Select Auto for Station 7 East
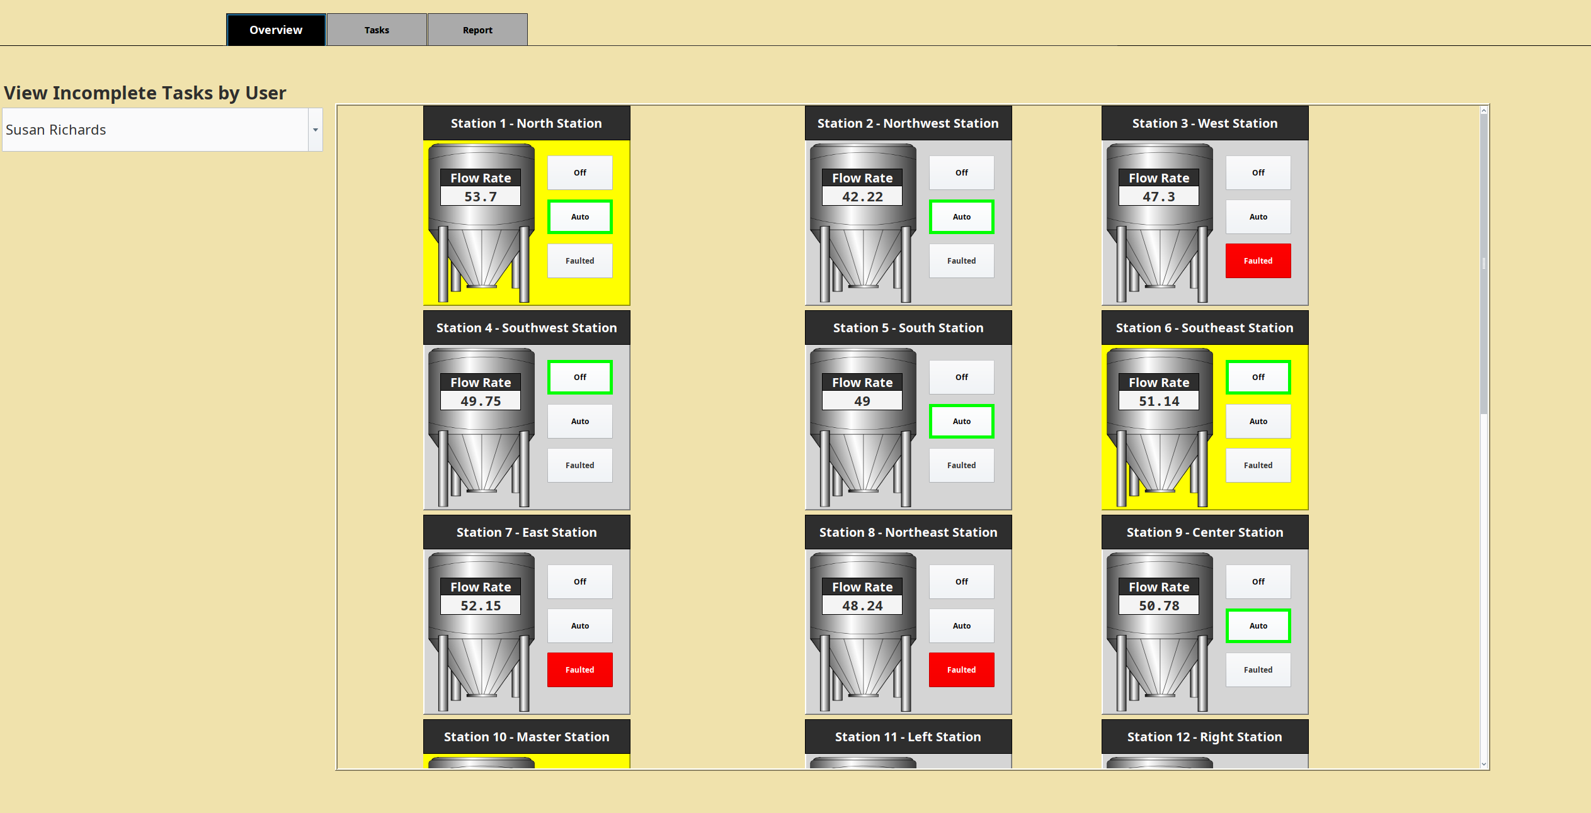 [580, 625]
